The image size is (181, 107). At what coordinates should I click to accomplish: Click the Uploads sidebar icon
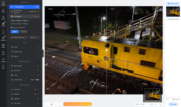click(3, 60)
